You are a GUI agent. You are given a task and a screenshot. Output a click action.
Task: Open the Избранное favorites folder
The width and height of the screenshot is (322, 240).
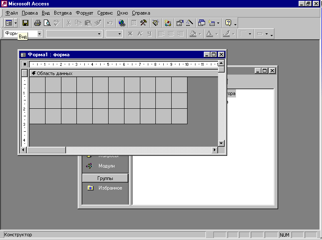(90, 188)
